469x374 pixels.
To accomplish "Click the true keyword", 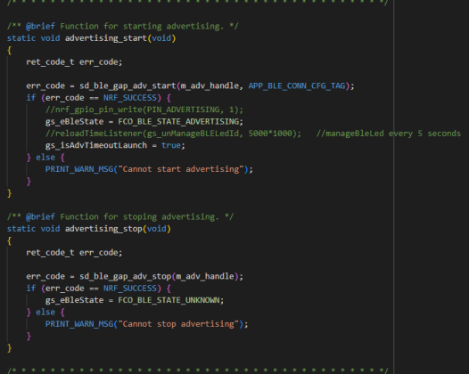I will [x=171, y=146].
